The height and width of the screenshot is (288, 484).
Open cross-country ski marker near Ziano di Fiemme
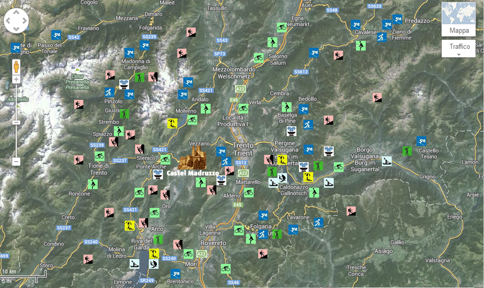tap(381, 36)
